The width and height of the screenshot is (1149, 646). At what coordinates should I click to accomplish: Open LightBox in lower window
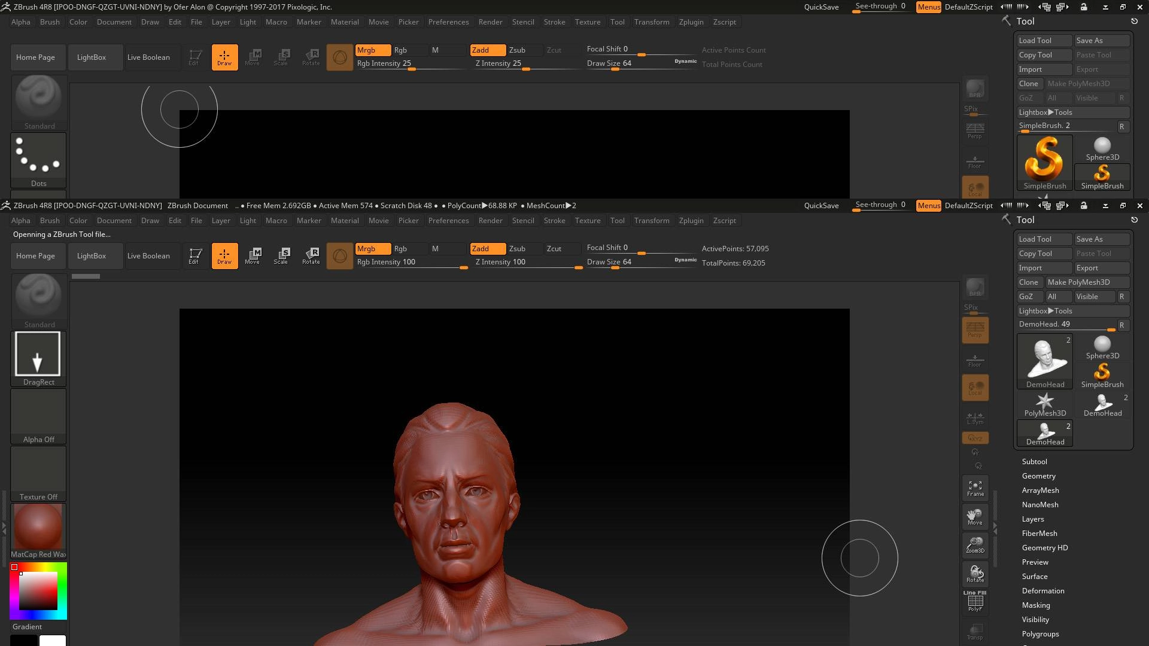tap(95, 256)
